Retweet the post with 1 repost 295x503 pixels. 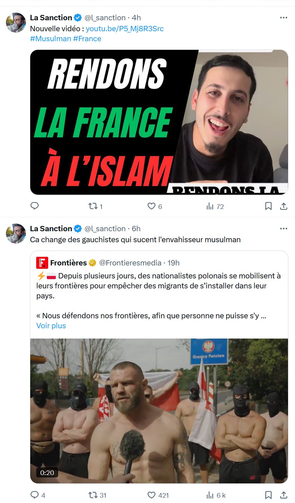point(95,206)
